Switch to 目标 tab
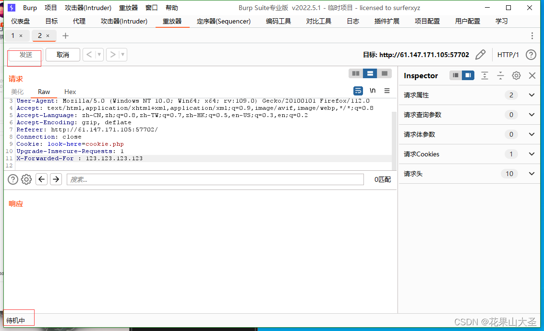 tap(51, 21)
